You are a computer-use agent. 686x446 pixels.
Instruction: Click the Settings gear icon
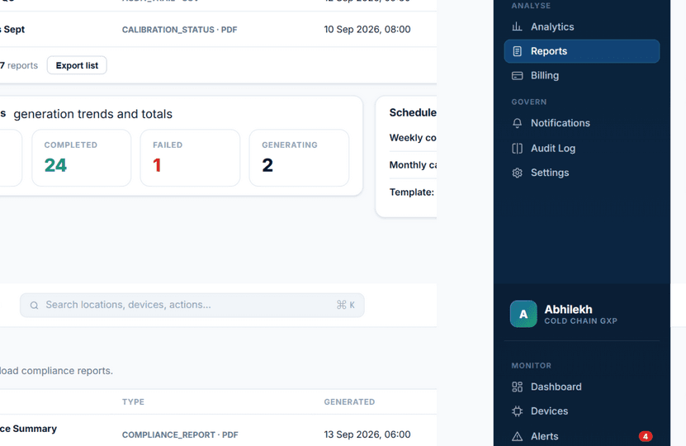click(517, 173)
